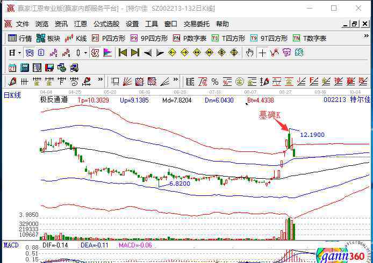Open the 文件 menu
Screen dimensions: 373x263
click(x=23, y=24)
